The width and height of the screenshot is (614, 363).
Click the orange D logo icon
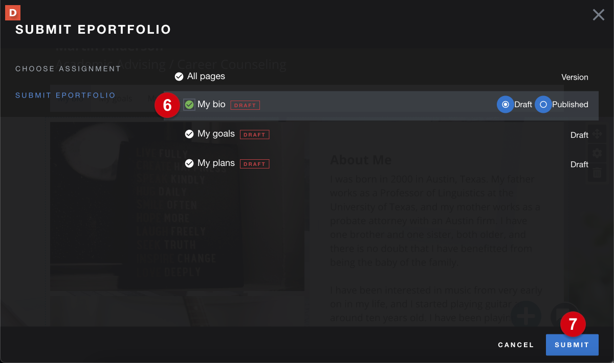pos(13,12)
